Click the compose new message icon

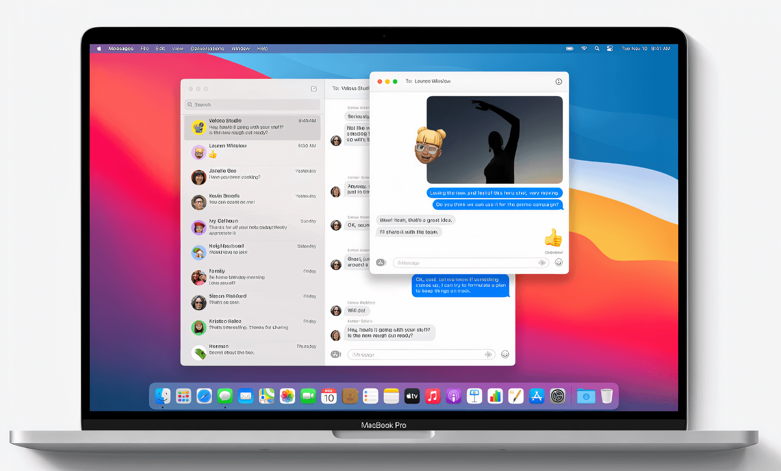pyautogui.click(x=314, y=88)
